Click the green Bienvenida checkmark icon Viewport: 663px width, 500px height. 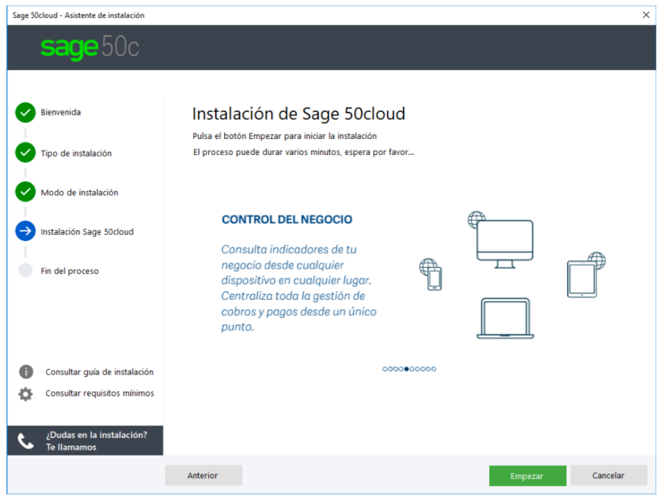coord(25,113)
